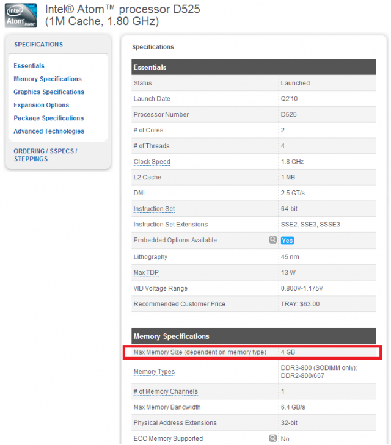Select the Processor Number row label

[x=161, y=114]
